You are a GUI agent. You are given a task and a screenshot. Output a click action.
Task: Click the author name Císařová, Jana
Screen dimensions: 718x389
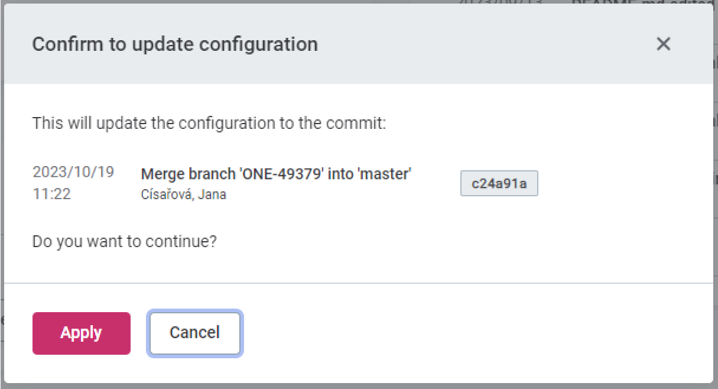pos(183,194)
